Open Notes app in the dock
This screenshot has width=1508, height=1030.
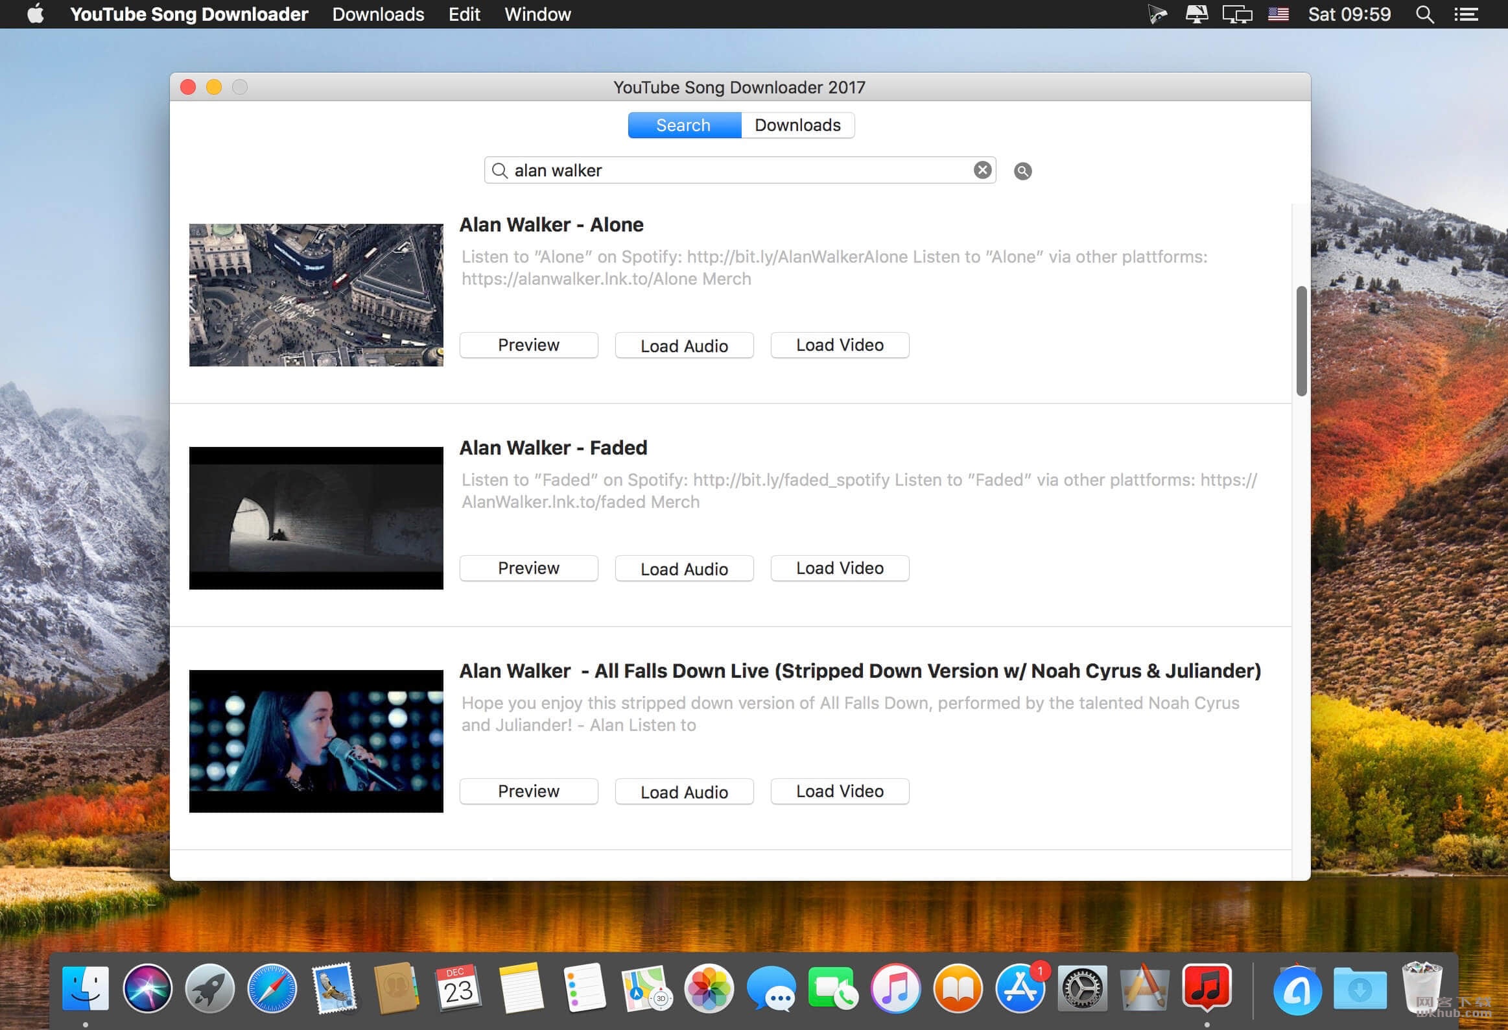521,988
